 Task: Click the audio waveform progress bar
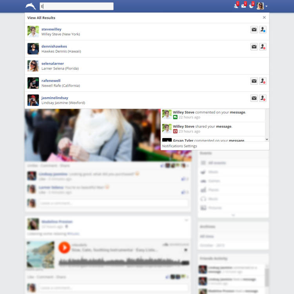click(124, 261)
